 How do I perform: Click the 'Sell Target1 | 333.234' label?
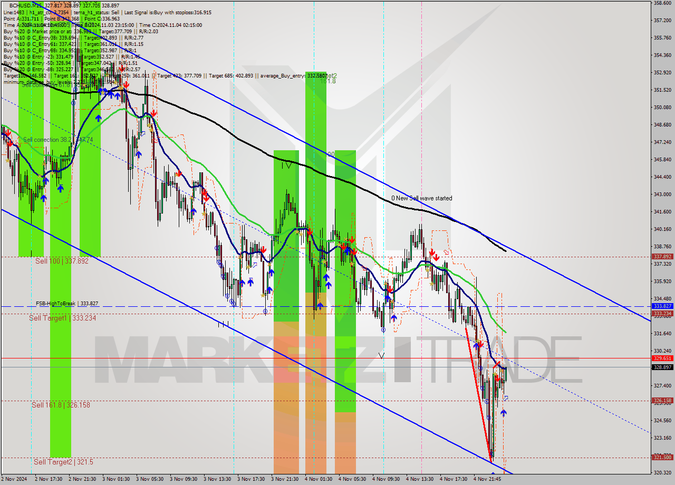pos(63,318)
